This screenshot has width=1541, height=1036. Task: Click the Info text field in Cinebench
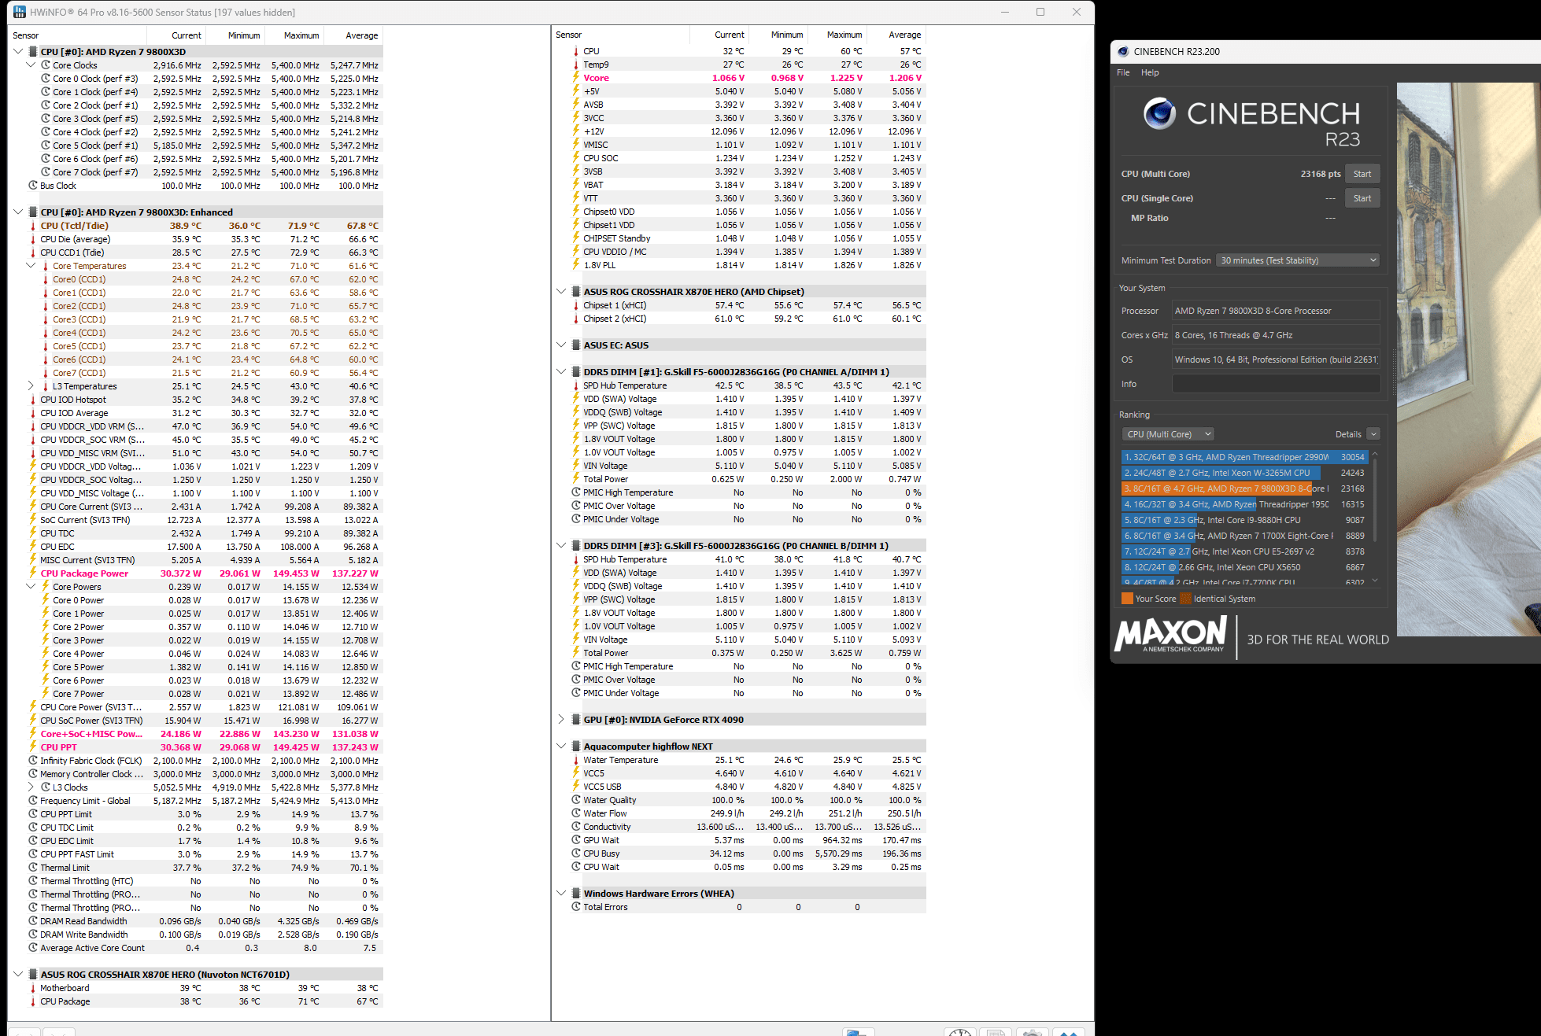click(1276, 384)
